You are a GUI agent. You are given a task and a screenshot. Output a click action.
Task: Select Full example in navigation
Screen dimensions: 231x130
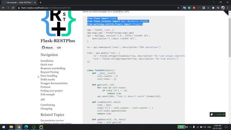[x=48, y=94]
